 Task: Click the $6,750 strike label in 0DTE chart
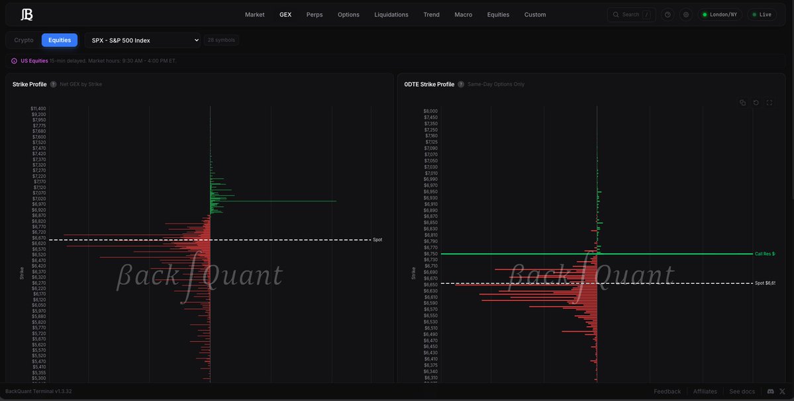(x=430, y=253)
